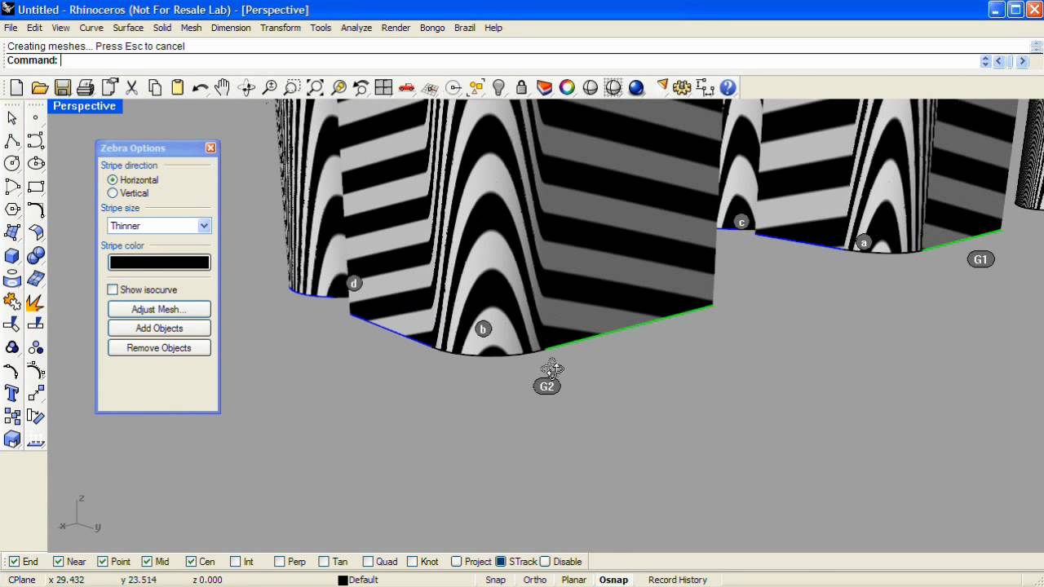
Task: Click the Adjust Mesh... button
Action: 159,309
